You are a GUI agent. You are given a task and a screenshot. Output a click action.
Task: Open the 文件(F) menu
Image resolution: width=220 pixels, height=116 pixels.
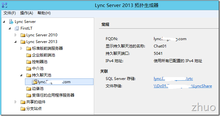click(x=10, y=13)
